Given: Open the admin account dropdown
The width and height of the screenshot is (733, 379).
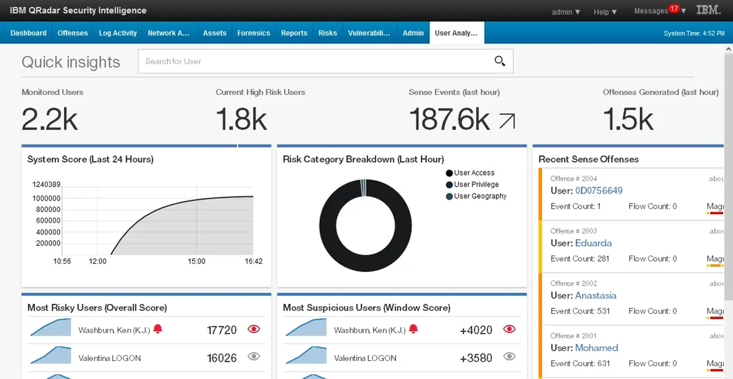Looking at the screenshot, I should coord(565,10).
